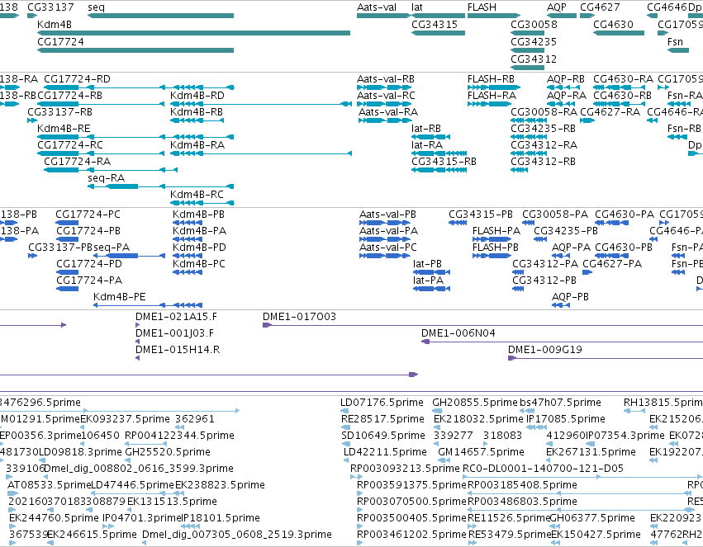Select transcript CG17724-RD
The image size is (703, 547).
77,79
